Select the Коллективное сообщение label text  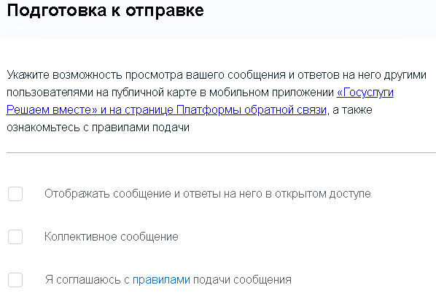click(112, 237)
